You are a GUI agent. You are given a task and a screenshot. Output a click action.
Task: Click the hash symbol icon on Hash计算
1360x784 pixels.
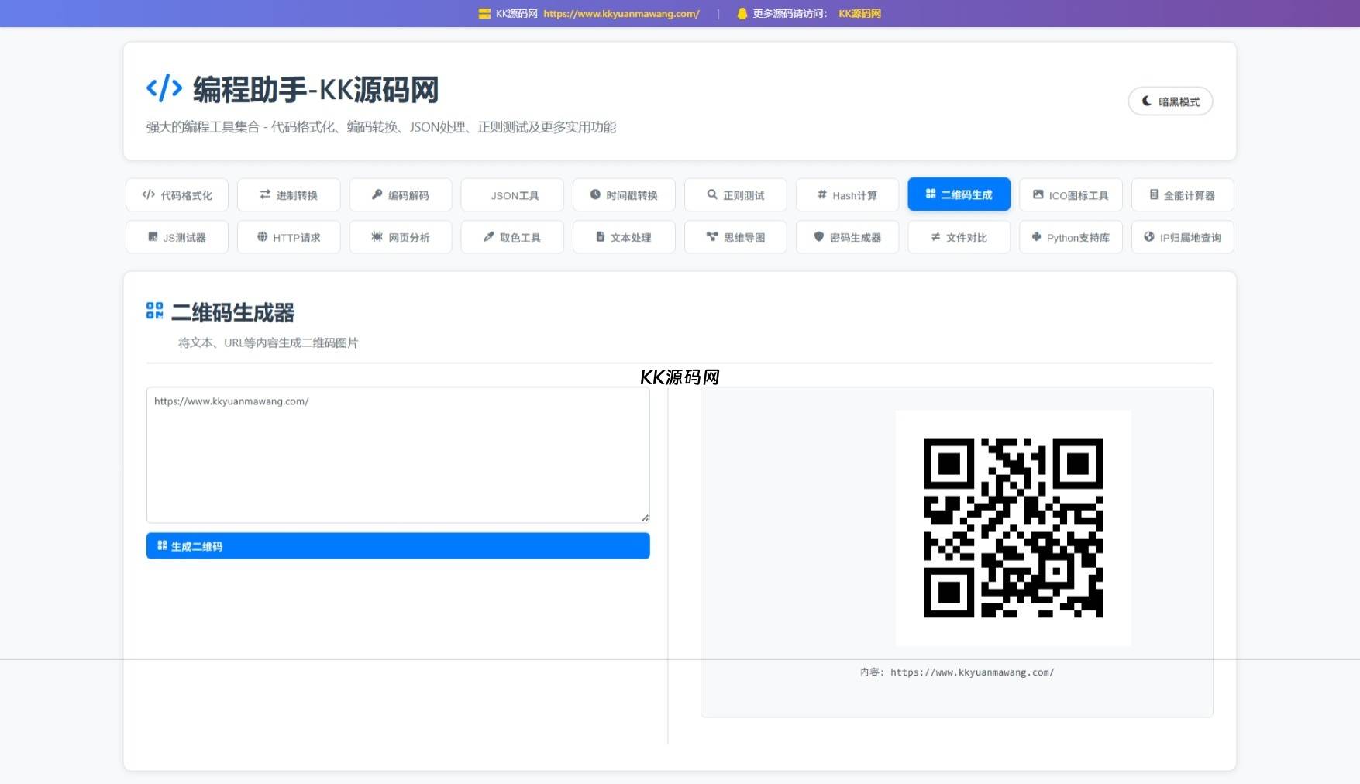822,194
